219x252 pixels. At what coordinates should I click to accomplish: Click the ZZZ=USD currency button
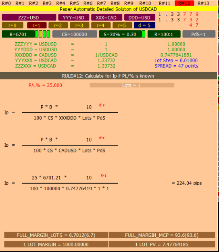(29, 17)
